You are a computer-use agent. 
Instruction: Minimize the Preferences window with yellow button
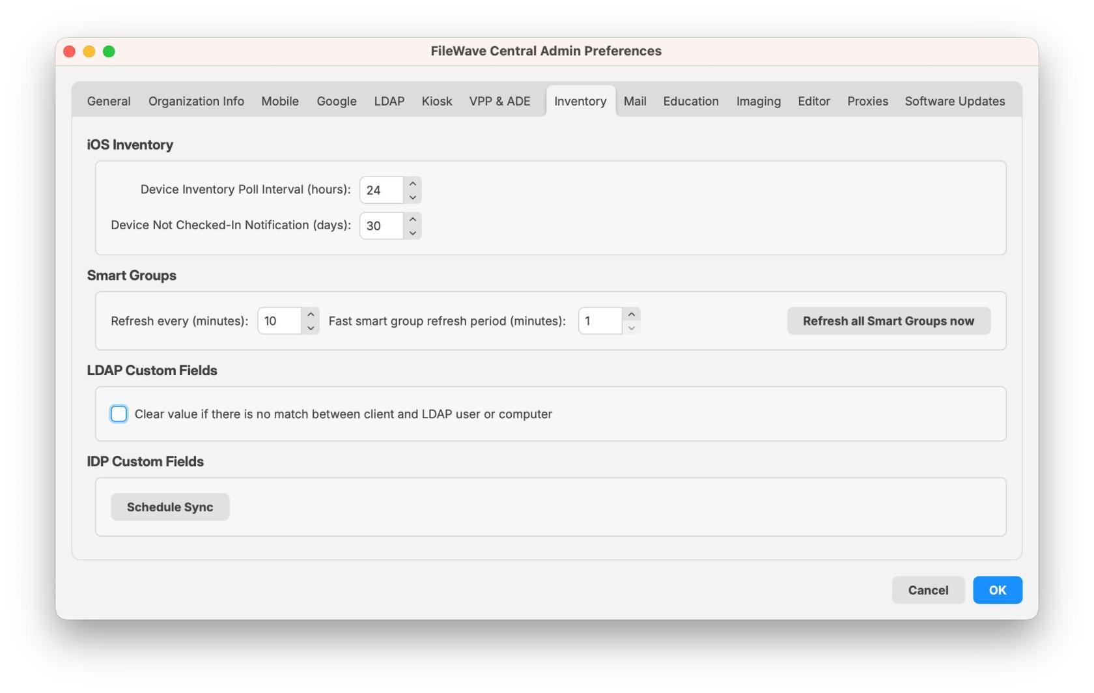pos(89,51)
